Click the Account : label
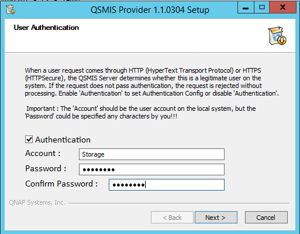 click(43, 153)
